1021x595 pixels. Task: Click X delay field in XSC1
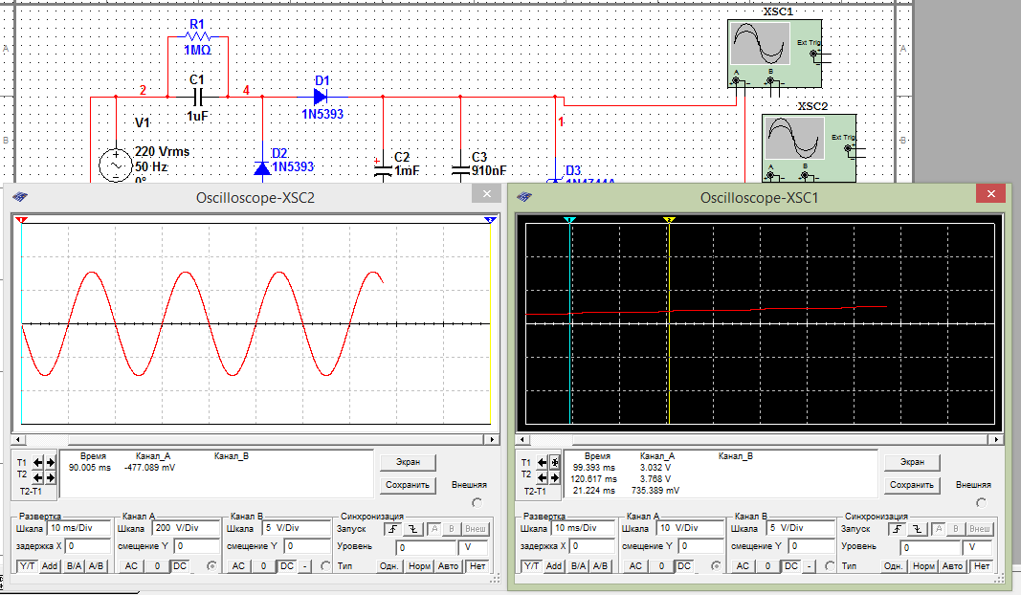pos(592,546)
